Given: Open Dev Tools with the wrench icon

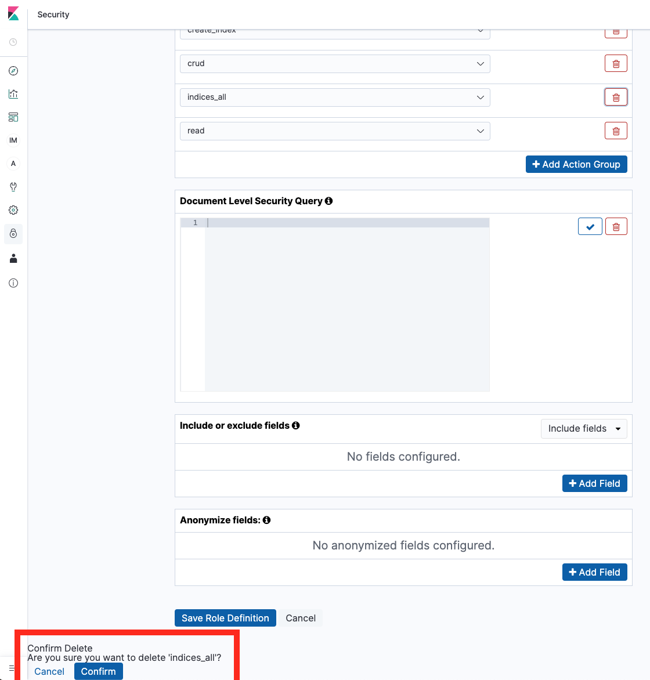Looking at the screenshot, I should click(13, 186).
